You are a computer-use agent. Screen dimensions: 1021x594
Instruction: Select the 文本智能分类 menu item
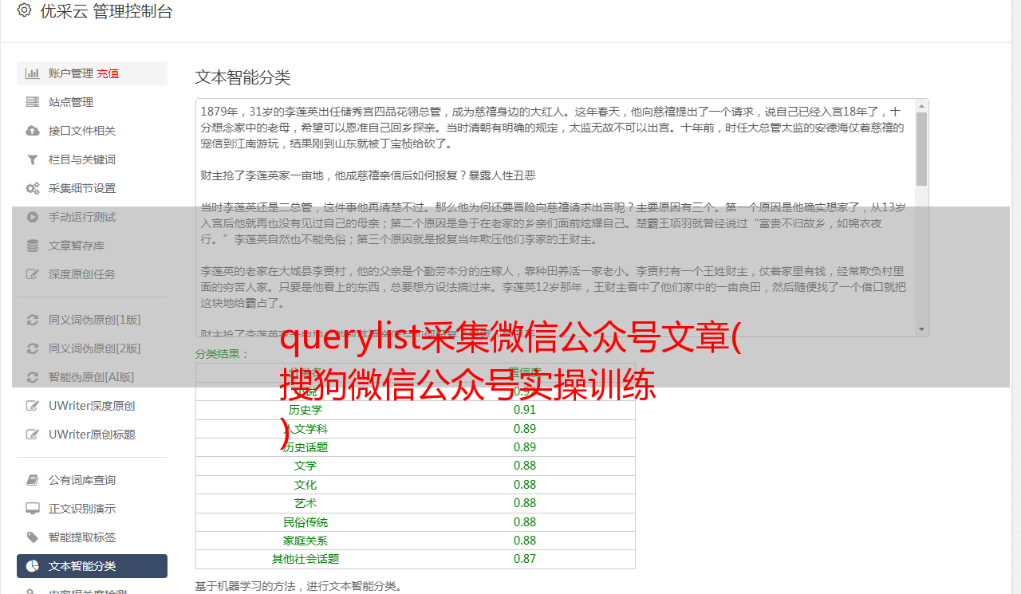point(92,566)
